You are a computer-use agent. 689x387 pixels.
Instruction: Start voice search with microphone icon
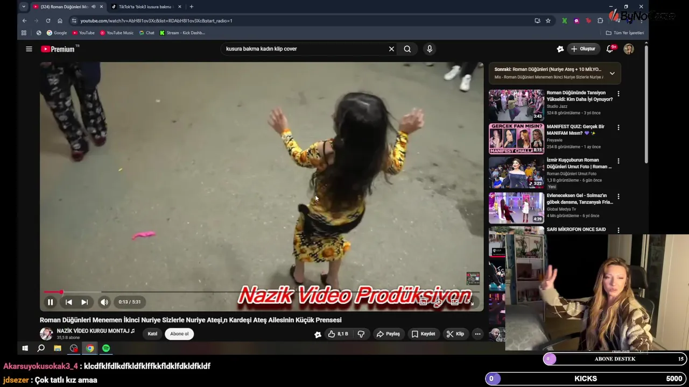430,49
